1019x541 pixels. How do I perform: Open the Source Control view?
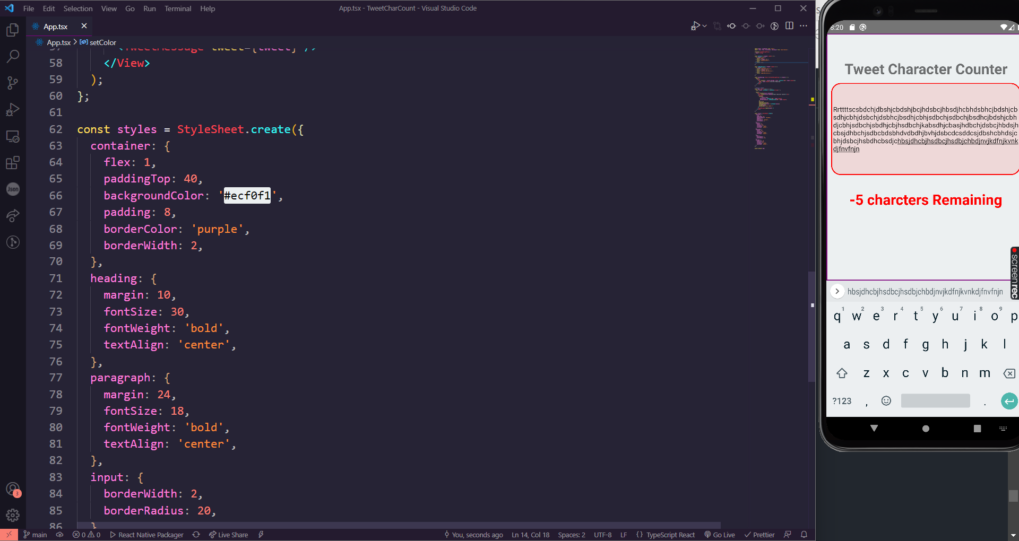[13, 83]
